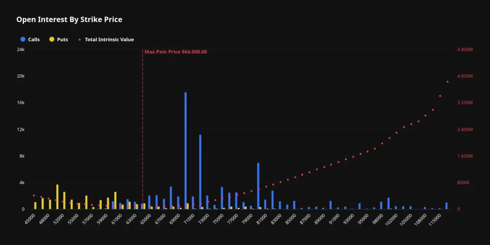Viewport: 490px width, 245px height.
Task: Click the 81000 strike label
Action: [262, 219]
